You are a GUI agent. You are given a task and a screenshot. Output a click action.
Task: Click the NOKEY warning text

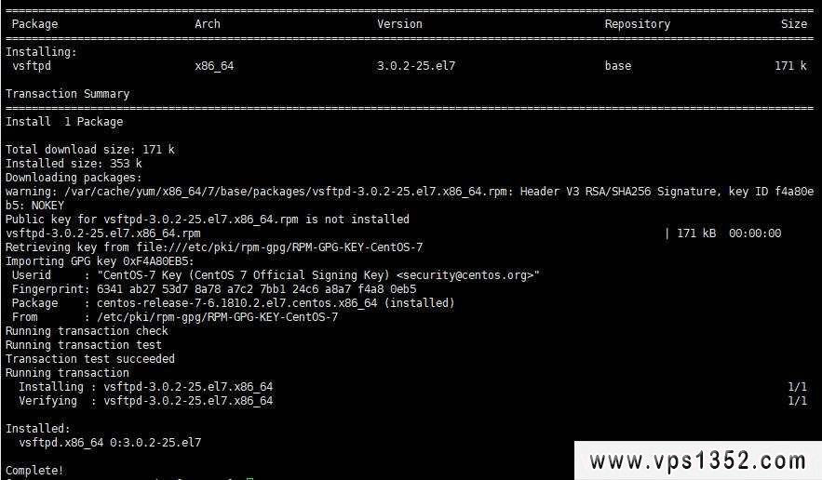(x=47, y=206)
